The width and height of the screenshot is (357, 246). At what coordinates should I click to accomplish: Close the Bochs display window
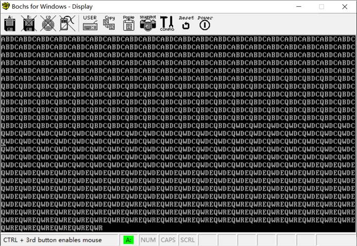tap(345, 6)
